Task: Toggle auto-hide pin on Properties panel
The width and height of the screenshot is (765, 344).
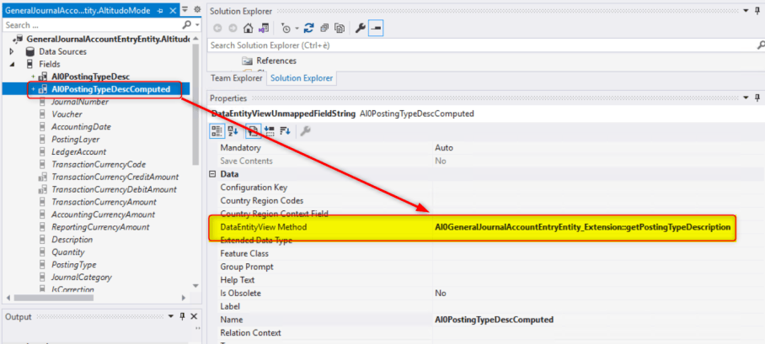Action: click(x=757, y=98)
